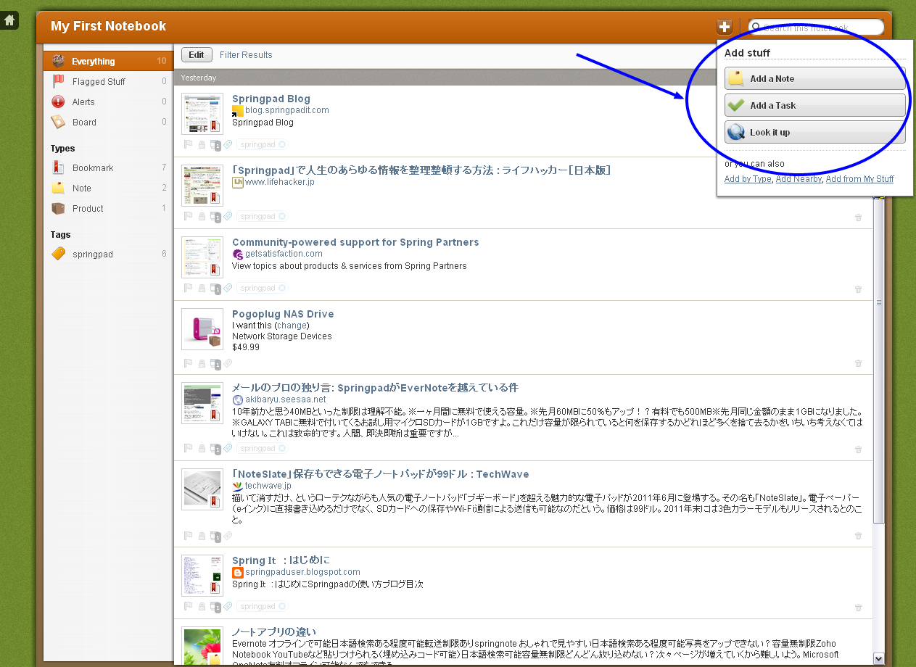The image size is (916, 667).
Task: Click My First Notebook title
Action: 109,26
